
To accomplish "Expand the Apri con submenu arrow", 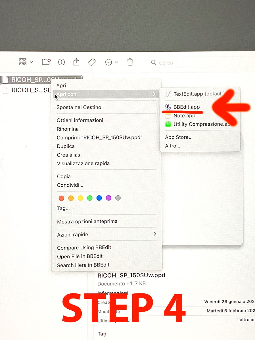I will (x=154, y=94).
